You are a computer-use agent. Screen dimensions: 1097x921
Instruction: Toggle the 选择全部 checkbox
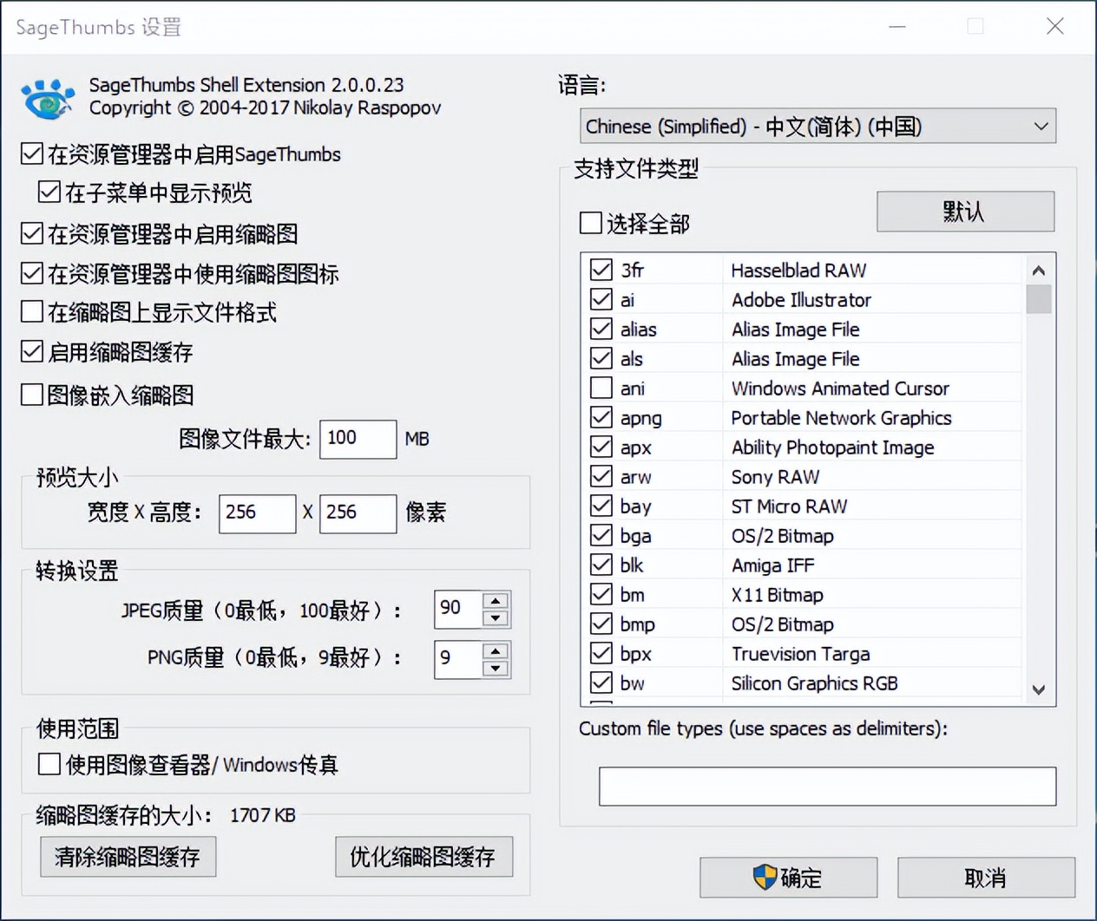[x=590, y=223]
